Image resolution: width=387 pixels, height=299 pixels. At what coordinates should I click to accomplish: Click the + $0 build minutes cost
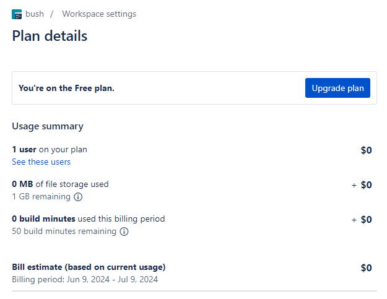[362, 220]
